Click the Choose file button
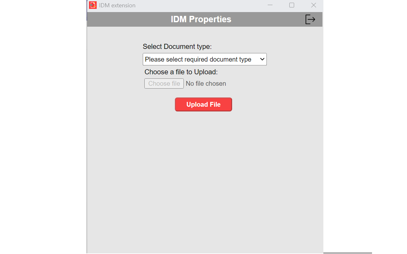This screenshot has height=254, width=407. coord(164,84)
